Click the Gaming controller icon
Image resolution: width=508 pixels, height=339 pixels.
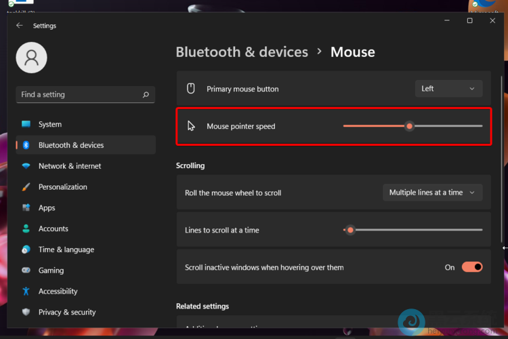(26, 271)
